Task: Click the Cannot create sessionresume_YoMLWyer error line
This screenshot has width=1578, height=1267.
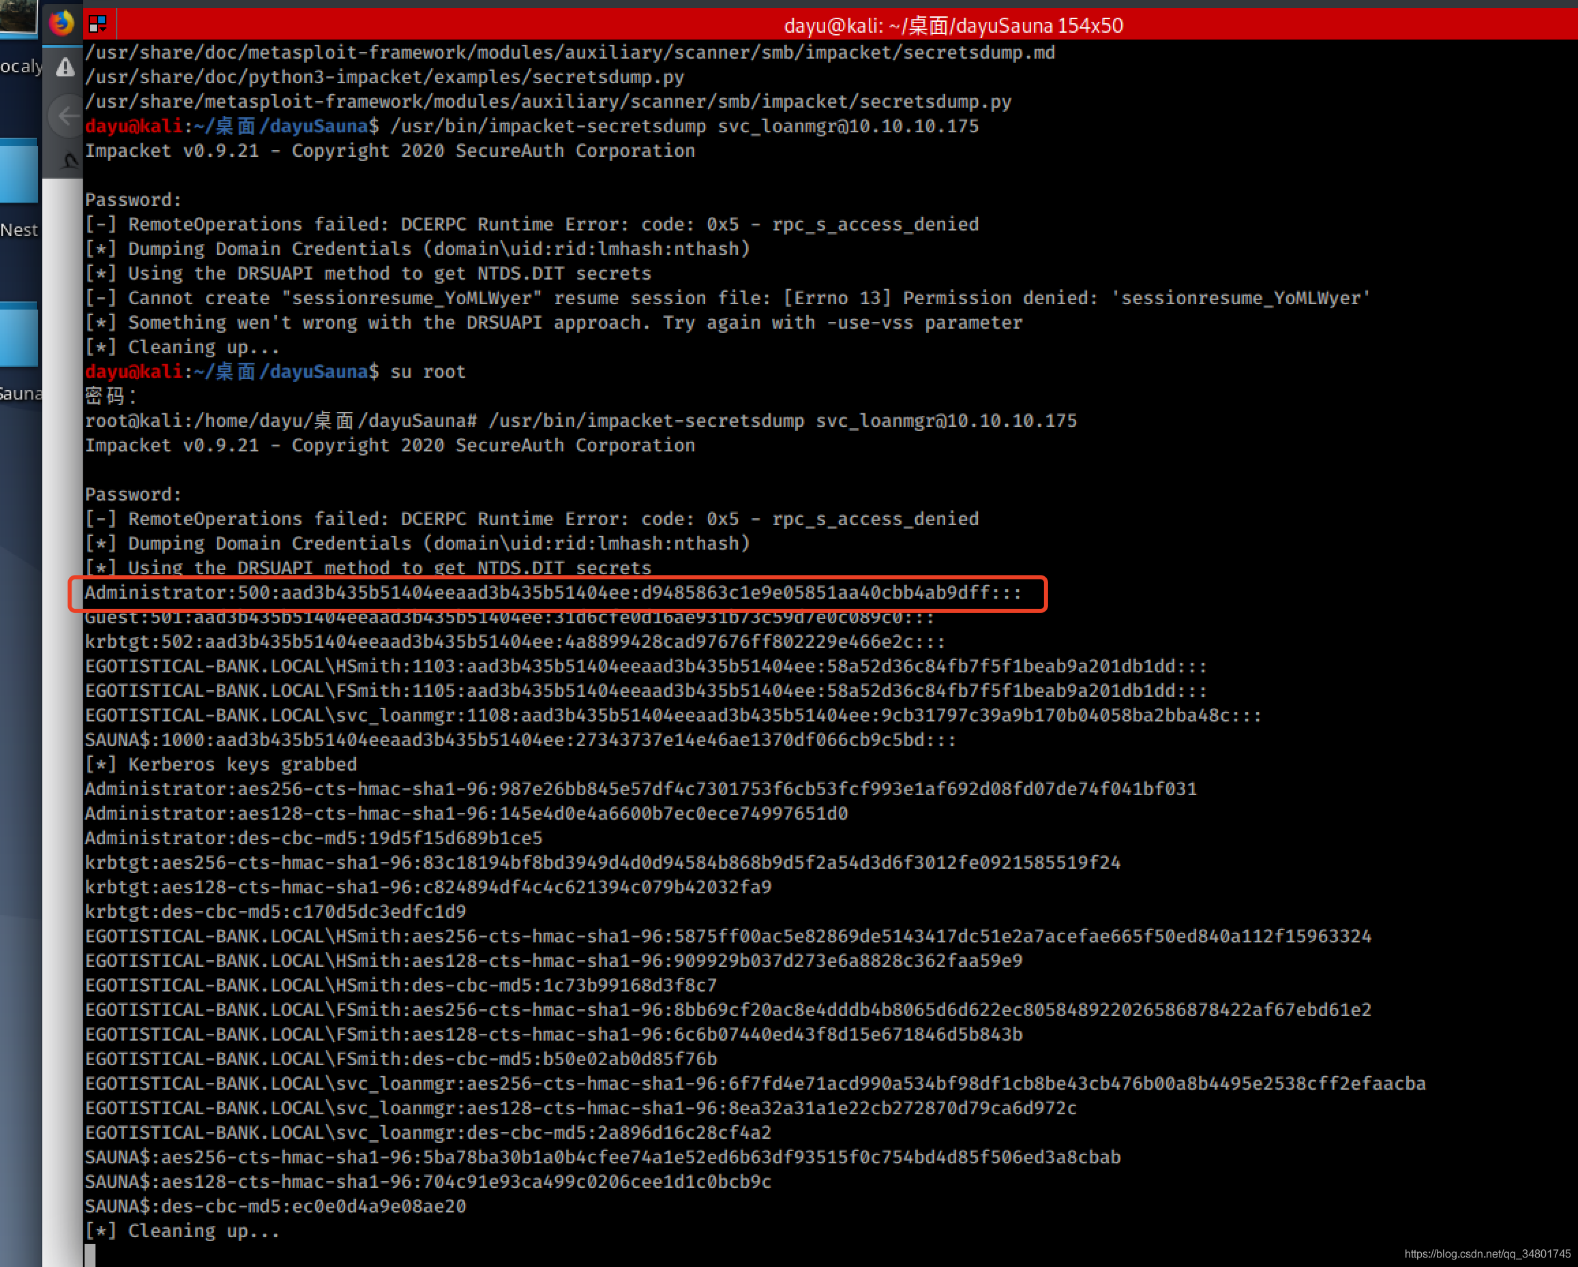Action: (x=728, y=299)
